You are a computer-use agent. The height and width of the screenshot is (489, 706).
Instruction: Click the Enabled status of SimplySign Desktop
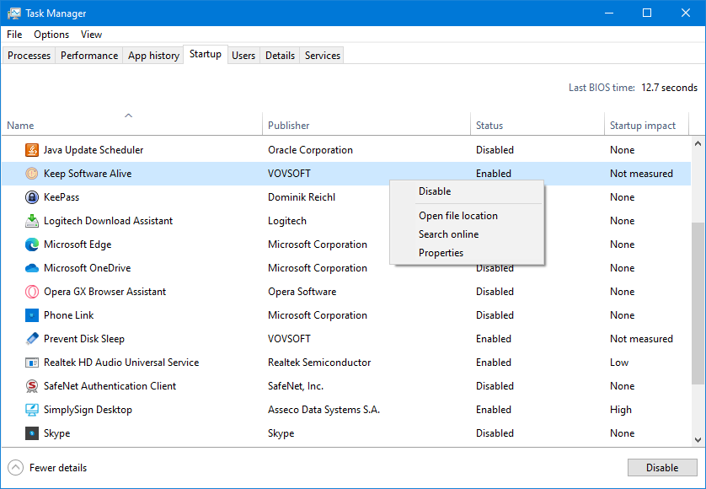coord(494,410)
